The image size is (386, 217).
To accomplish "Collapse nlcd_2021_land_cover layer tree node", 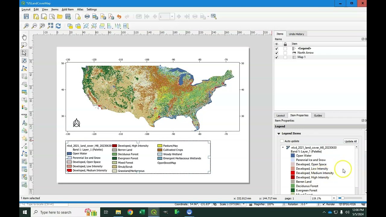I will 283,148.
